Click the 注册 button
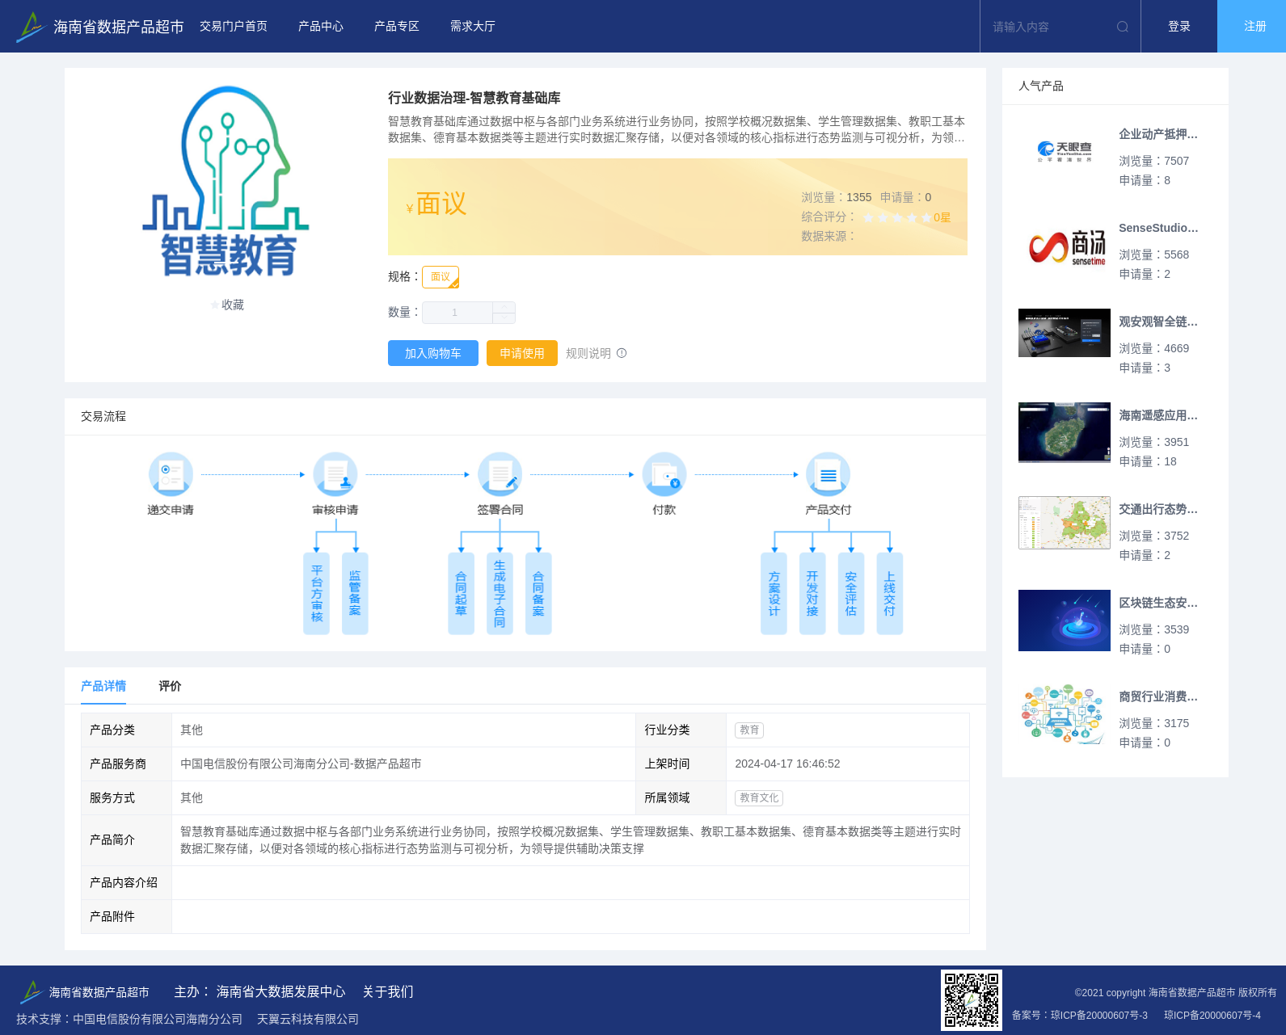Screen dimensions: 1286x1035 pyautogui.click(x=1252, y=27)
